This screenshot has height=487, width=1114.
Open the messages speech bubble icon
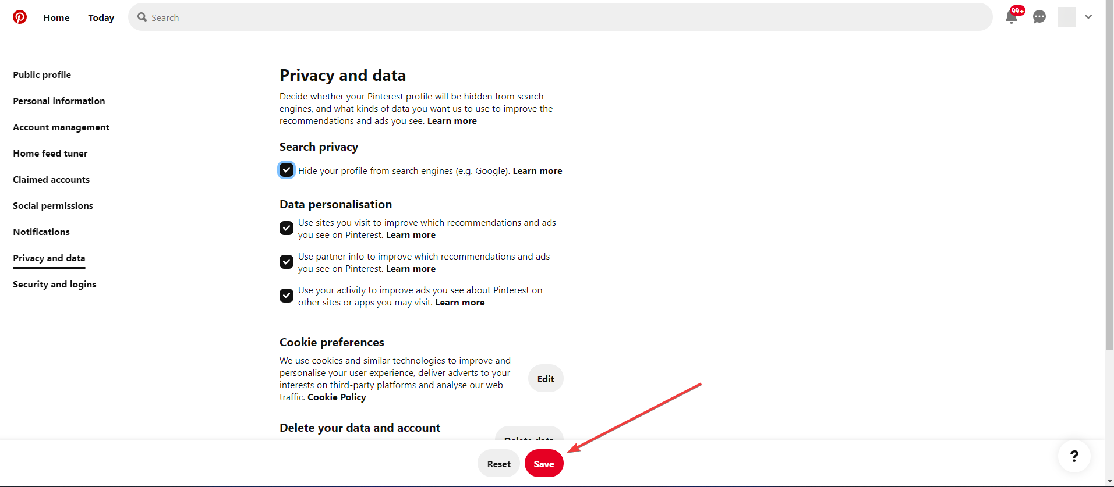click(x=1039, y=17)
